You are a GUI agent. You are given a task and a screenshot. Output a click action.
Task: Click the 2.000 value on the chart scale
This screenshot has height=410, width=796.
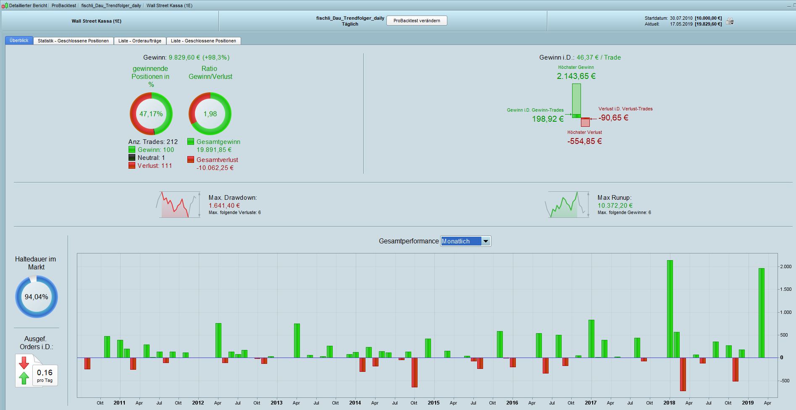coord(785,266)
